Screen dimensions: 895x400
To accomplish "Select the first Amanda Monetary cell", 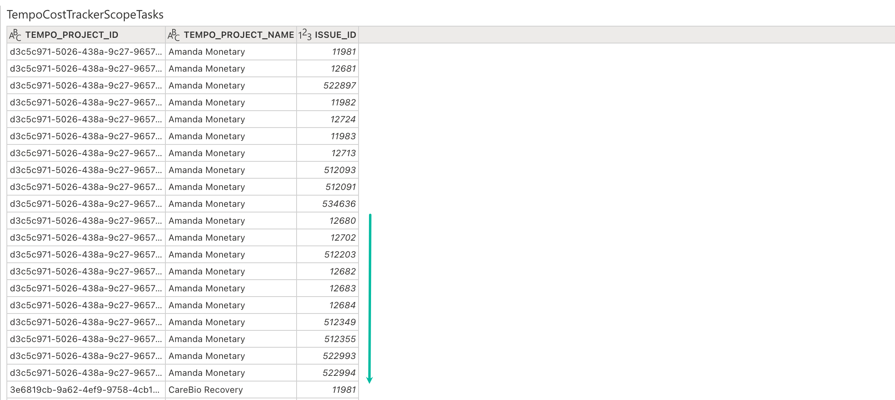I will click(x=206, y=52).
